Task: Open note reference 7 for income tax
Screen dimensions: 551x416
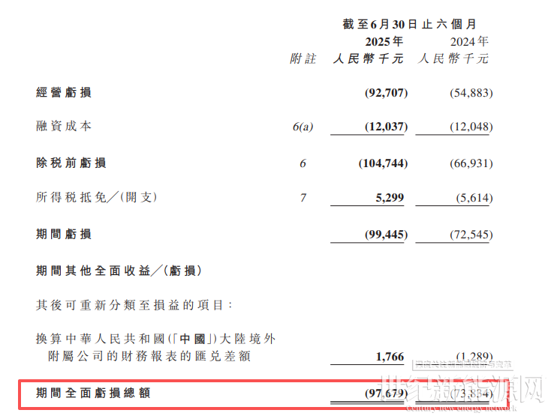Action: coord(303,199)
